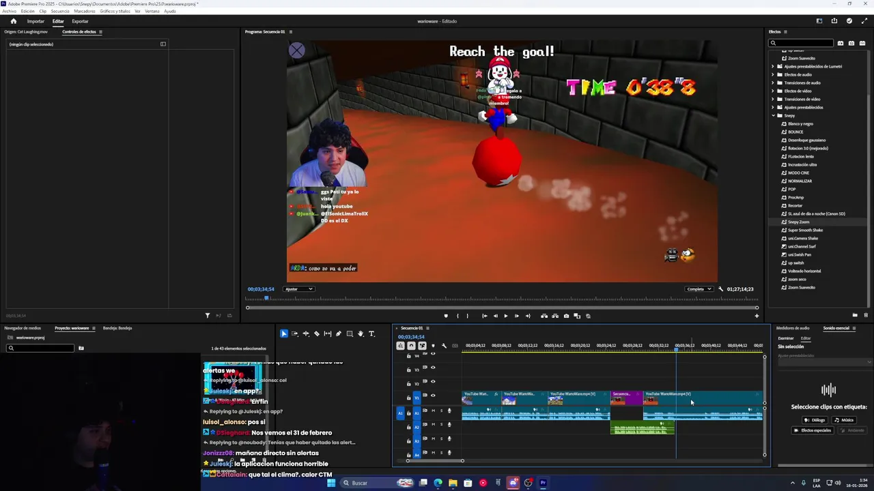Step back one frame
Viewport: 874px width, 491px height.
(x=495, y=316)
